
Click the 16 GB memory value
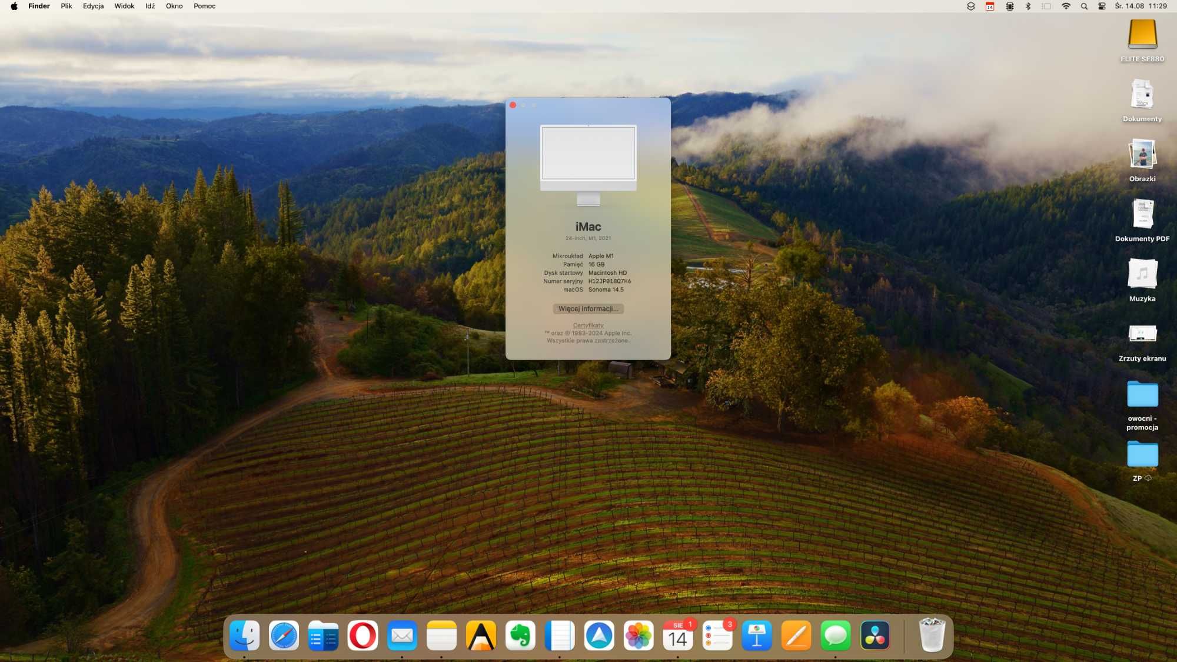tap(596, 264)
